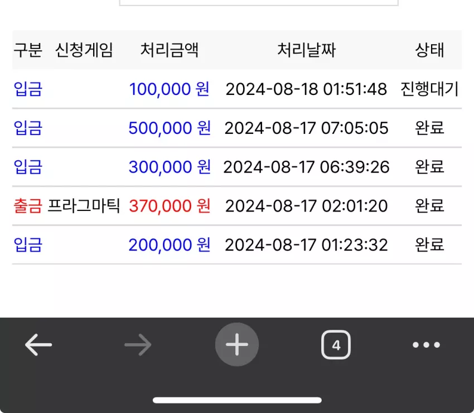Tap the 진행대기 status entry
This screenshot has width=474, height=413.
(429, 89)
